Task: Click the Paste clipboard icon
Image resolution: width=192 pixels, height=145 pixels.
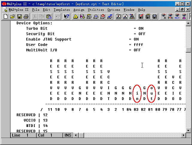Action: pyautogui.click(x=49, y=17)
